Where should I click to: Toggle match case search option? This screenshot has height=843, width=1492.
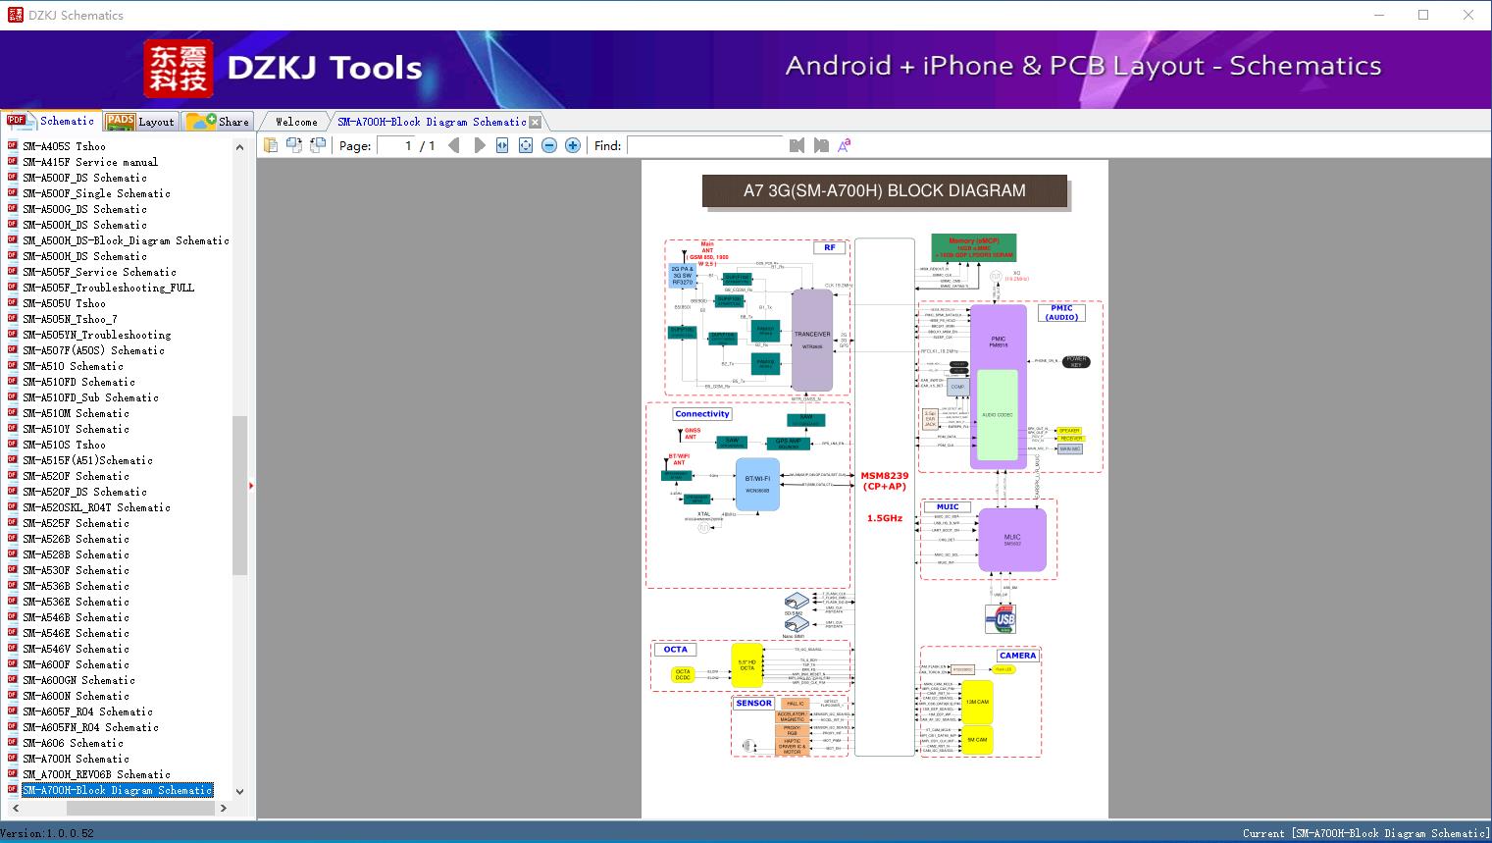click(844, 145)
